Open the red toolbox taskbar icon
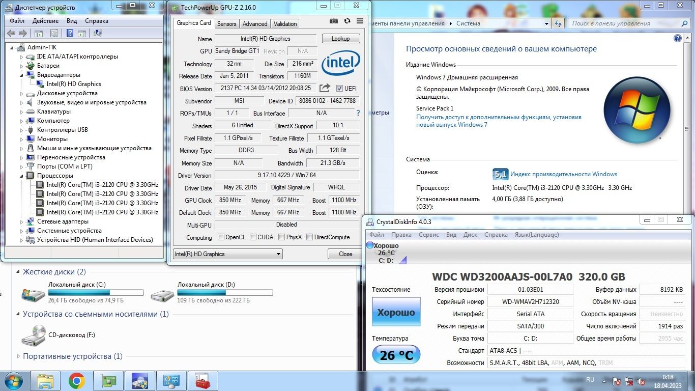 203,381
